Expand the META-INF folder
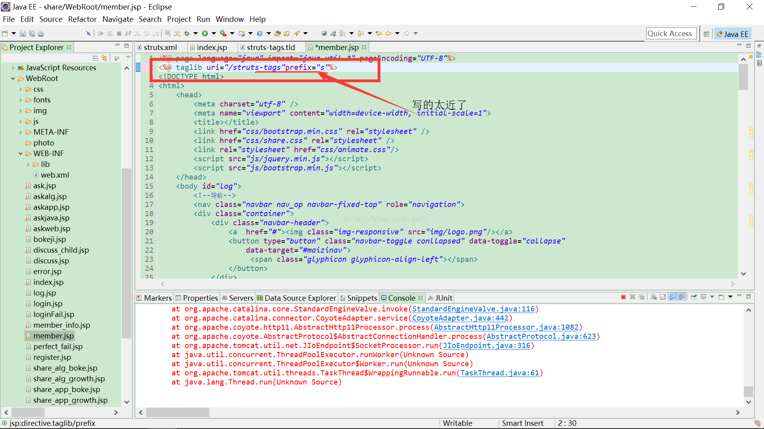This screenshot has height=429, width=764. 21,132
